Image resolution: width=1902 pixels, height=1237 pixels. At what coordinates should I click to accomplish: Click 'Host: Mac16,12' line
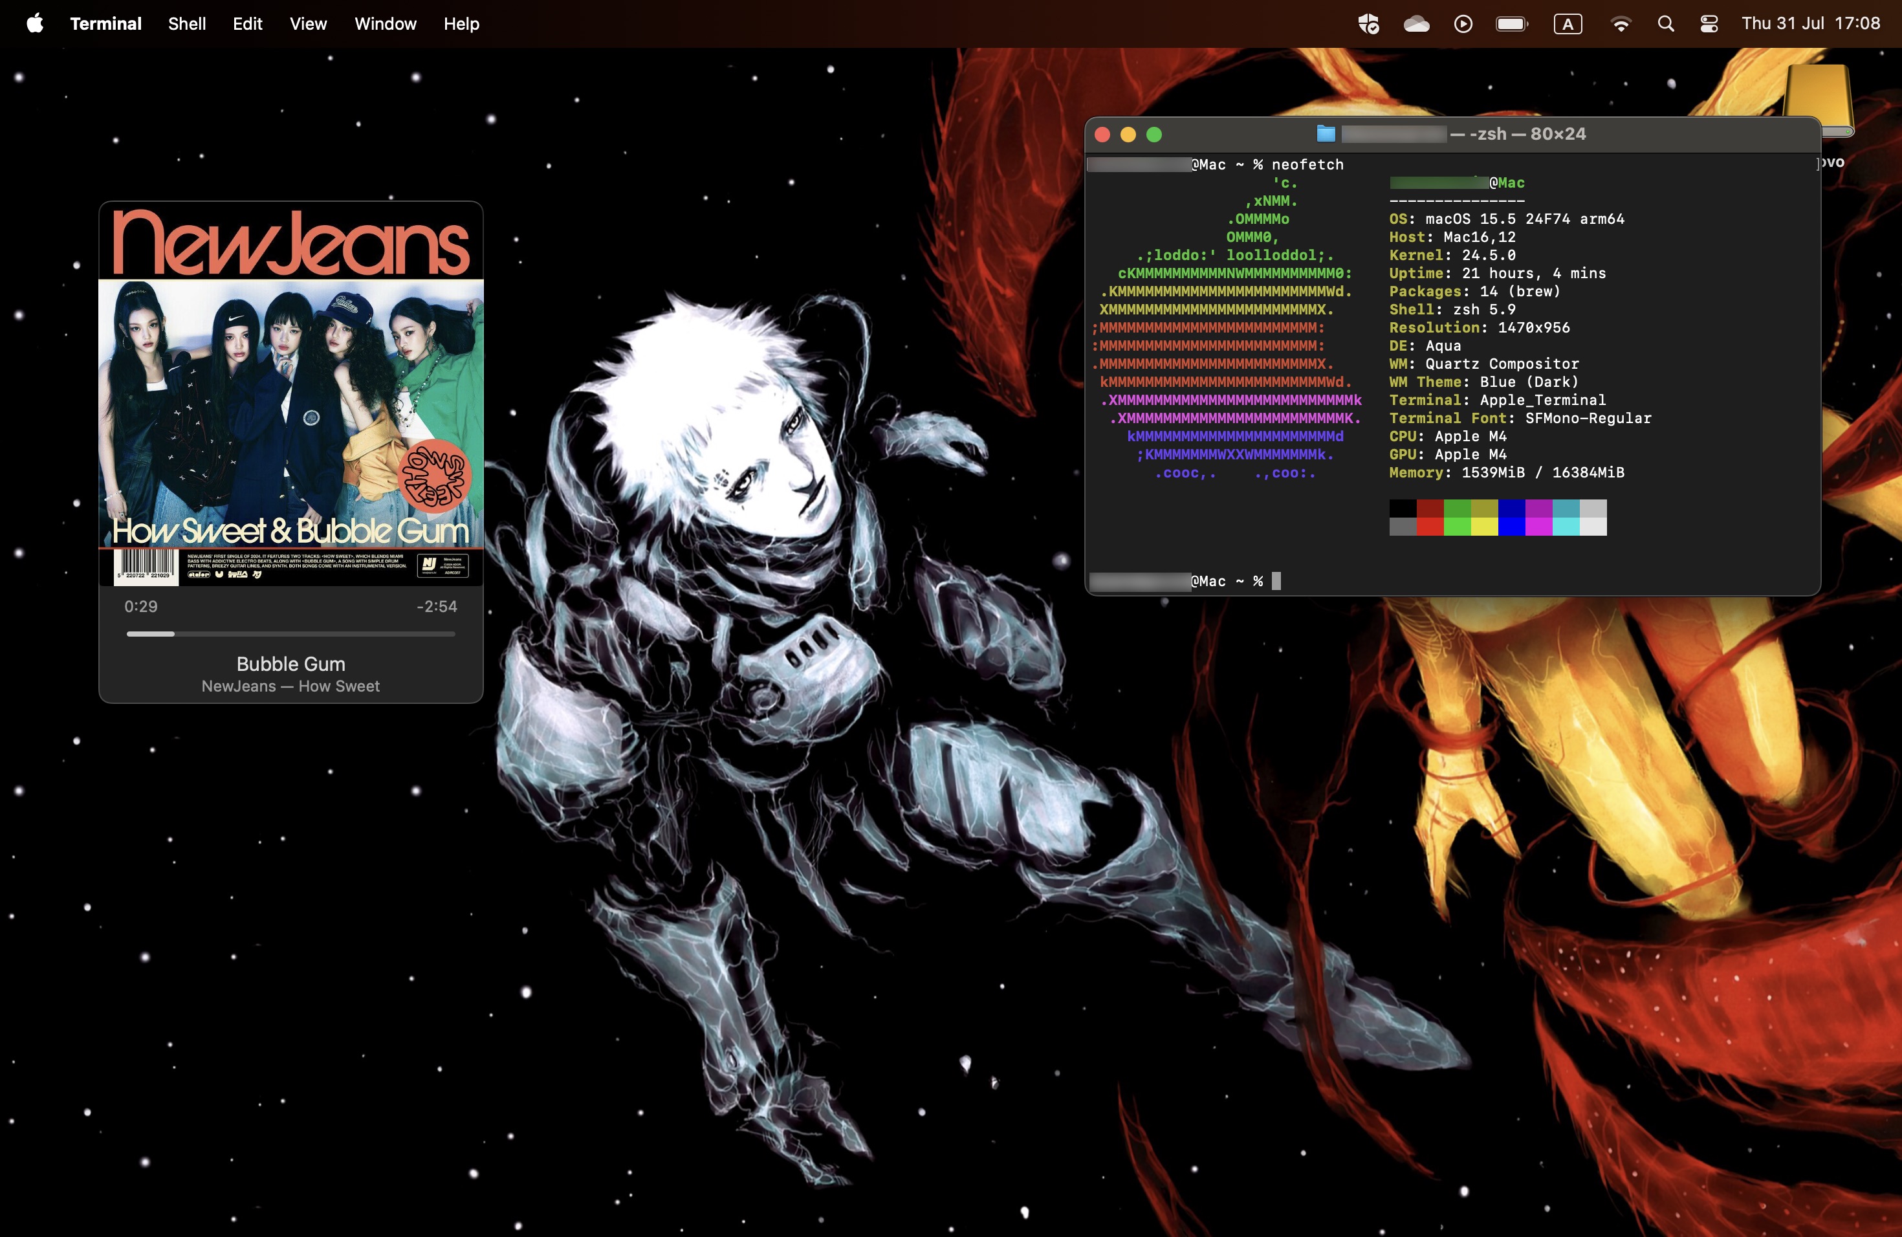pos(1452,237)
